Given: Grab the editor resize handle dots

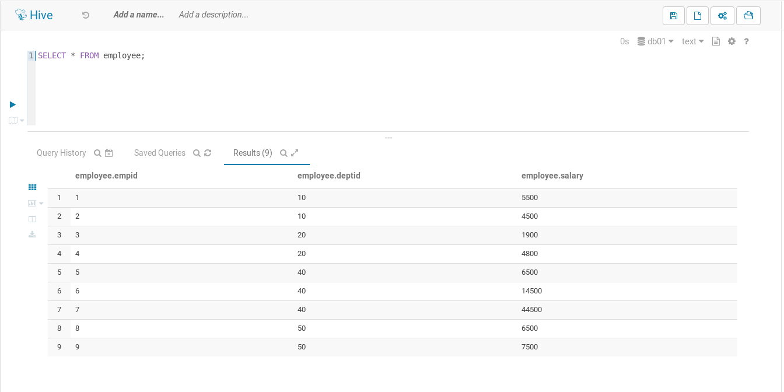Looking at the screenshot, I should pos(388,138).
